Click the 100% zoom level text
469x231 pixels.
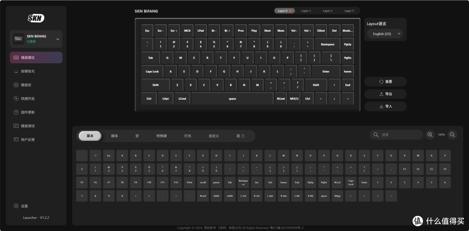tap(441, 135)
